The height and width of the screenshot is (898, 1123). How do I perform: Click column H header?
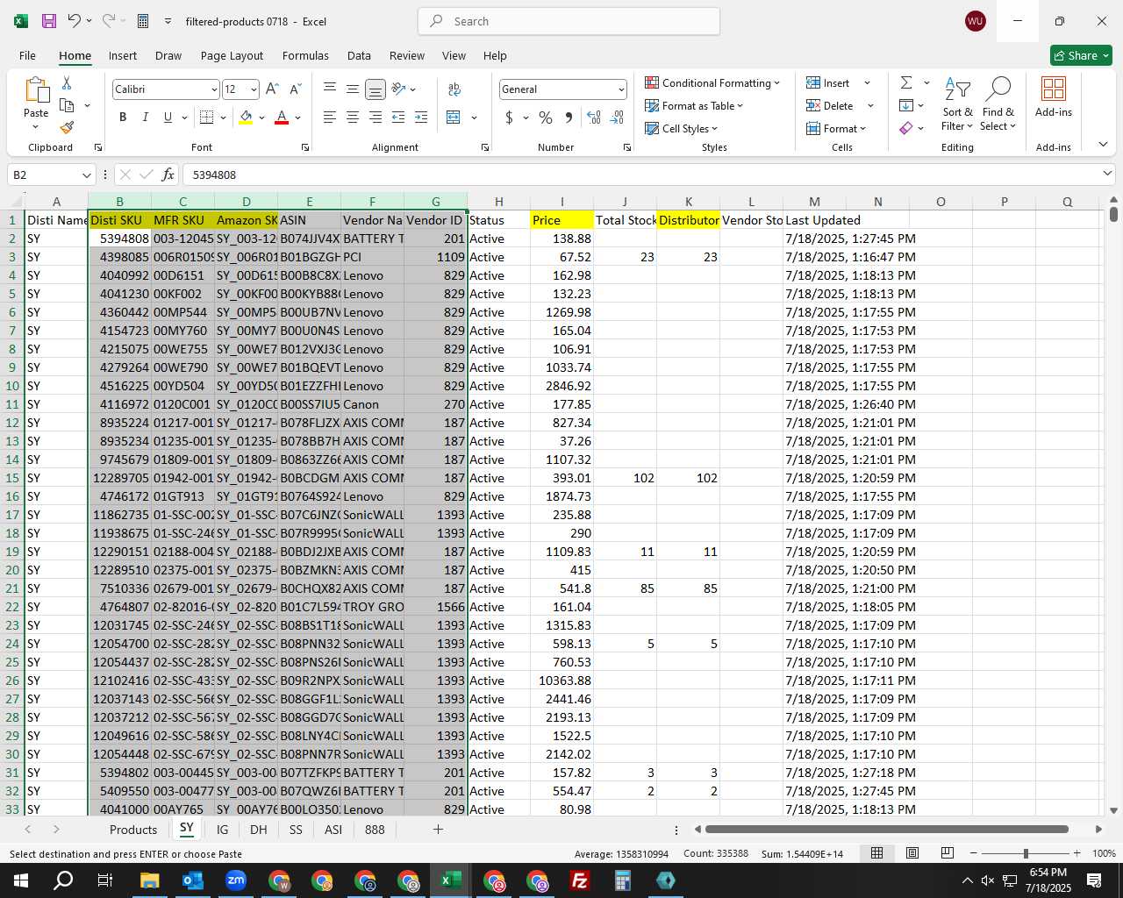[498, 202]
